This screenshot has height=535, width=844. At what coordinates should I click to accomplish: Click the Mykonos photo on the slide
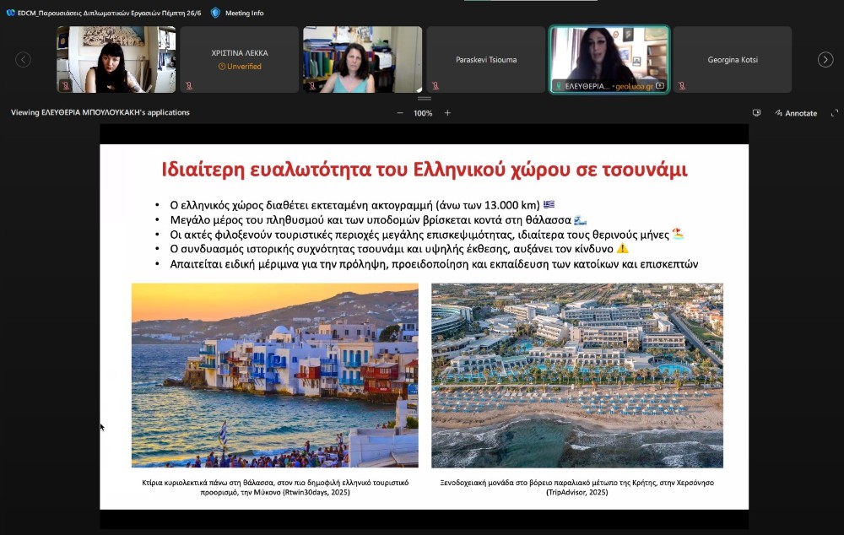(x=274, y=375)
